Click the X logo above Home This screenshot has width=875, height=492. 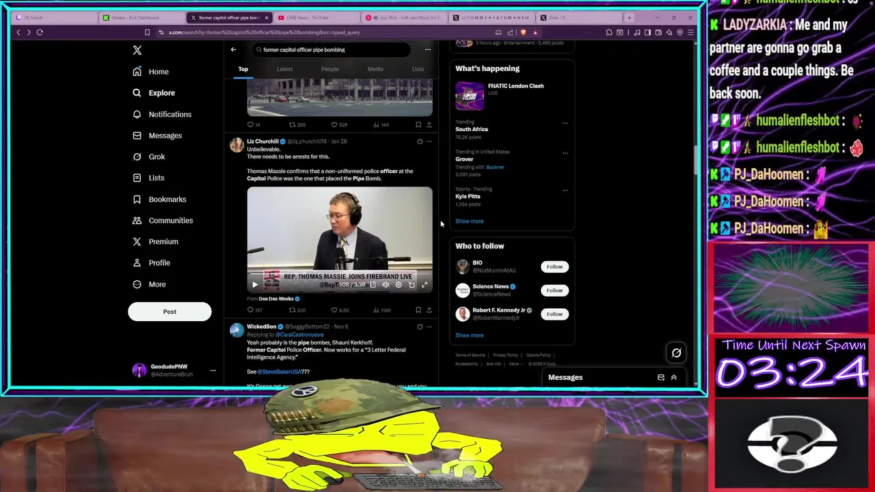137,50
